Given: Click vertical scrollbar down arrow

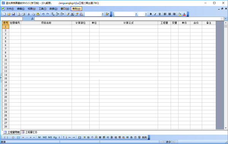Looking at the screenshot, I should click(x=226, y=128).
